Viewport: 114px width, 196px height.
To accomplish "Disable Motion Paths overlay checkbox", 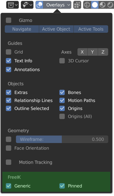I will click(x=62, y=100).
